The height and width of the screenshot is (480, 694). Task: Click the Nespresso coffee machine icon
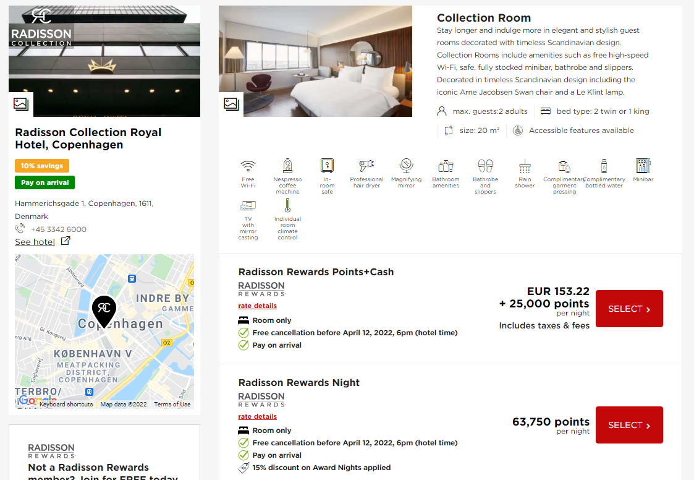tap(287, 167)
